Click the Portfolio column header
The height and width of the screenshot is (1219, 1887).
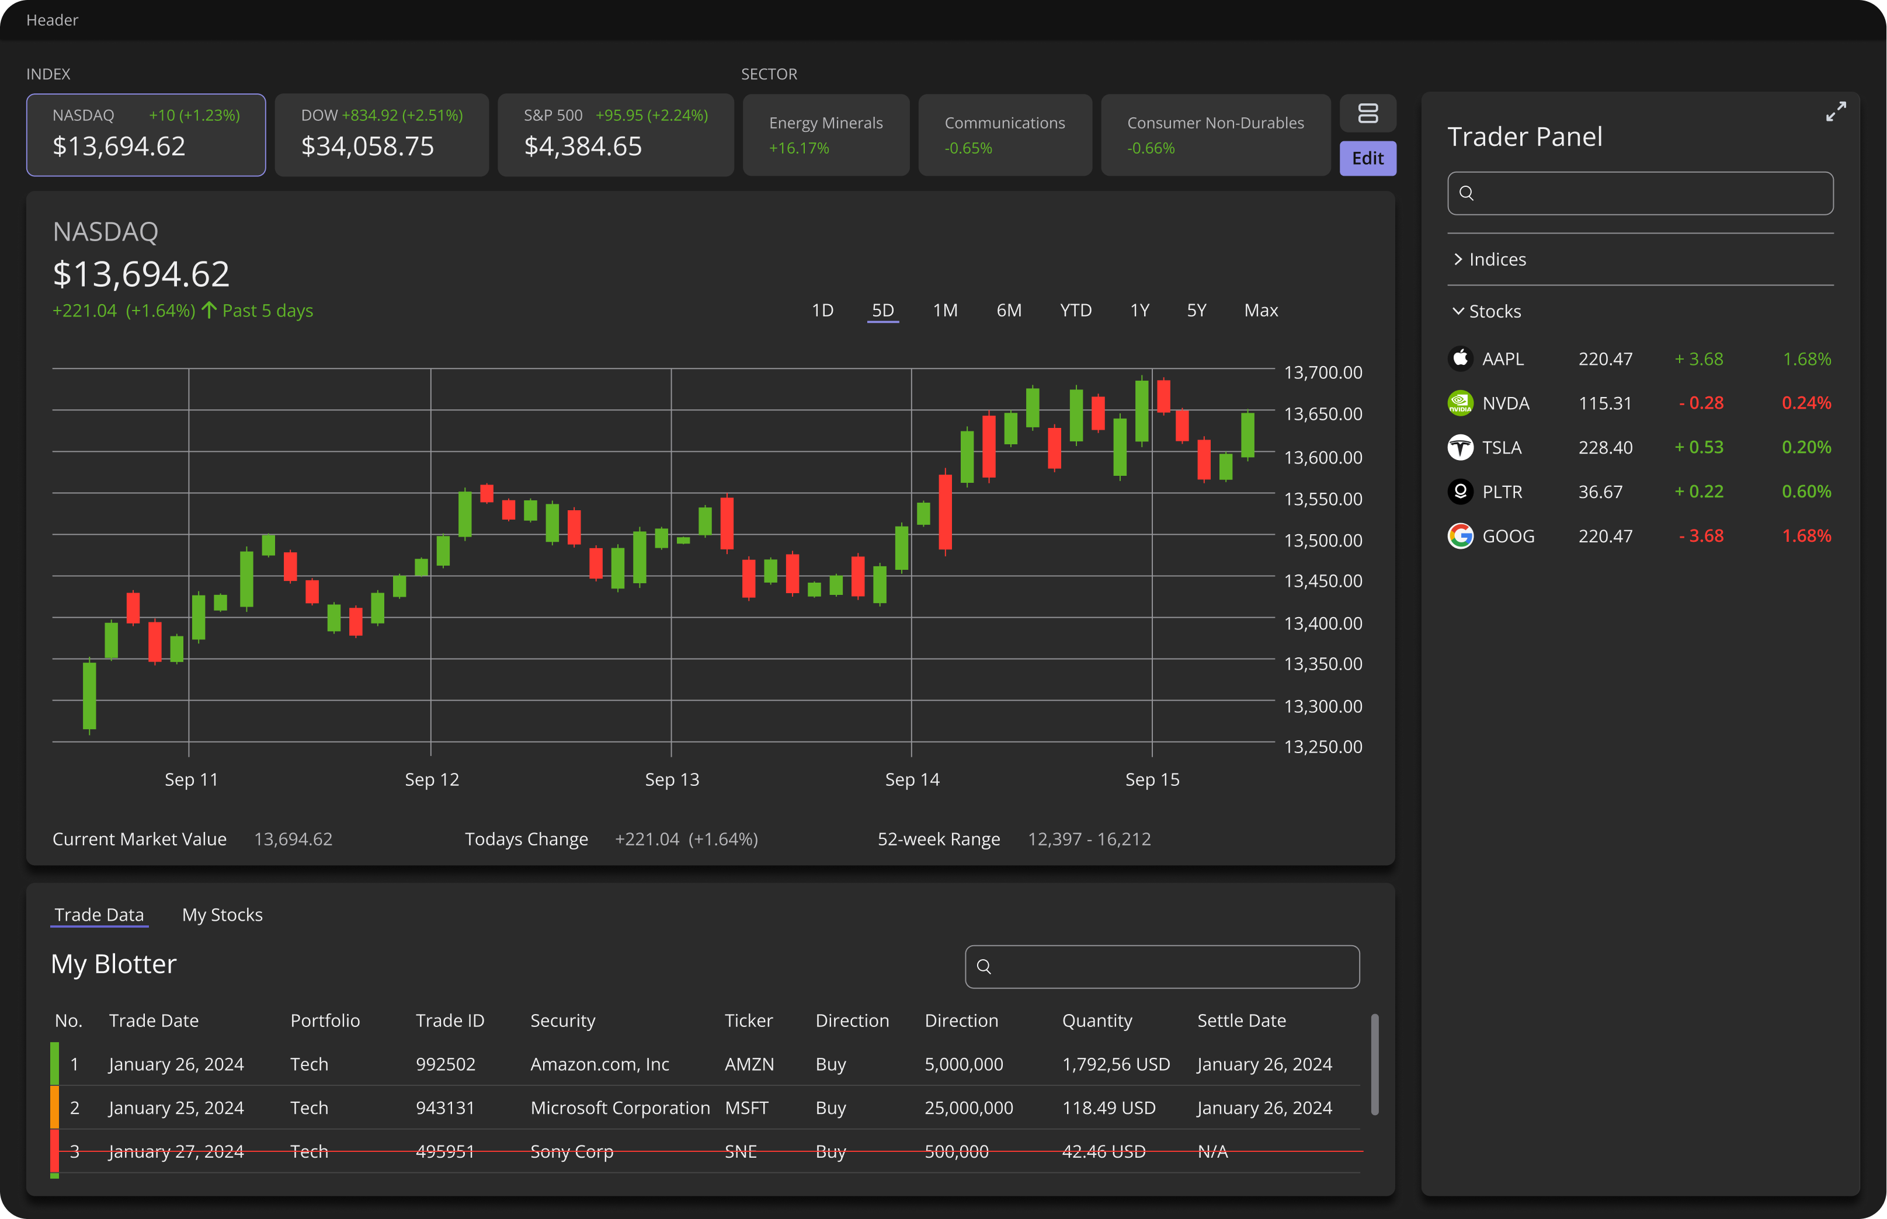coord(325,1021)
